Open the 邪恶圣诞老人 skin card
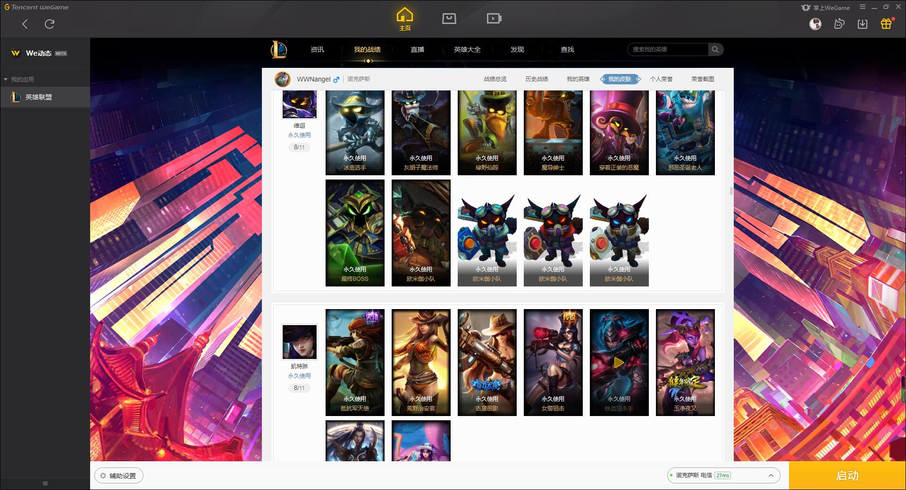This screenshot has width=906, height=490. point(685,133)
